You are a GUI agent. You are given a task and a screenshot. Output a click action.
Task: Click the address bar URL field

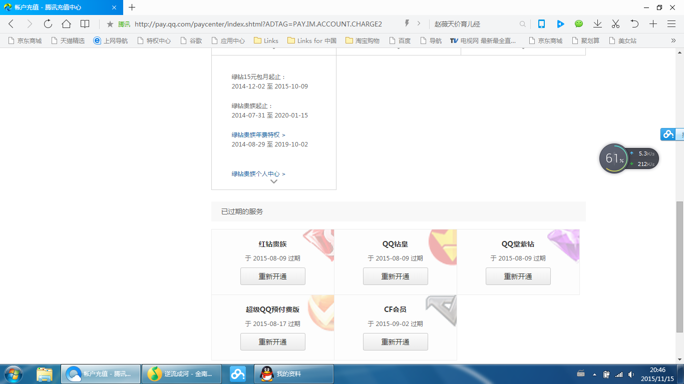coord(258,24)
